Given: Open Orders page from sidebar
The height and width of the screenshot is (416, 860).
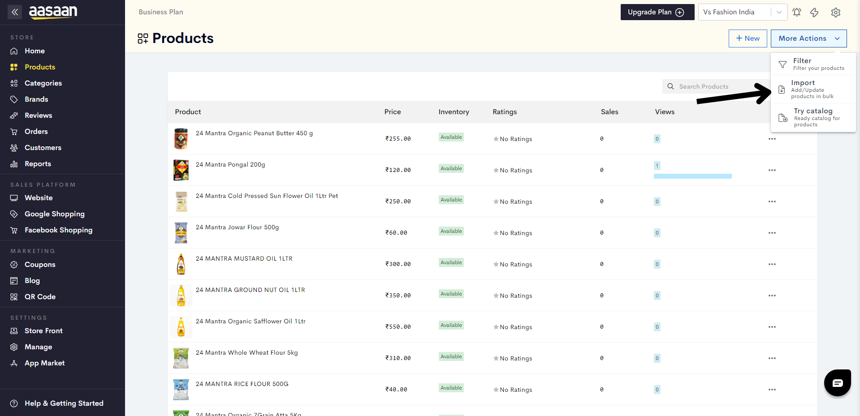Looking at the screenshot, I should click(36, 132).
